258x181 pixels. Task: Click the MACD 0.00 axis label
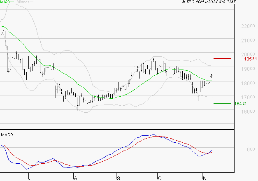pyautogui.click(x=251, y=149)
